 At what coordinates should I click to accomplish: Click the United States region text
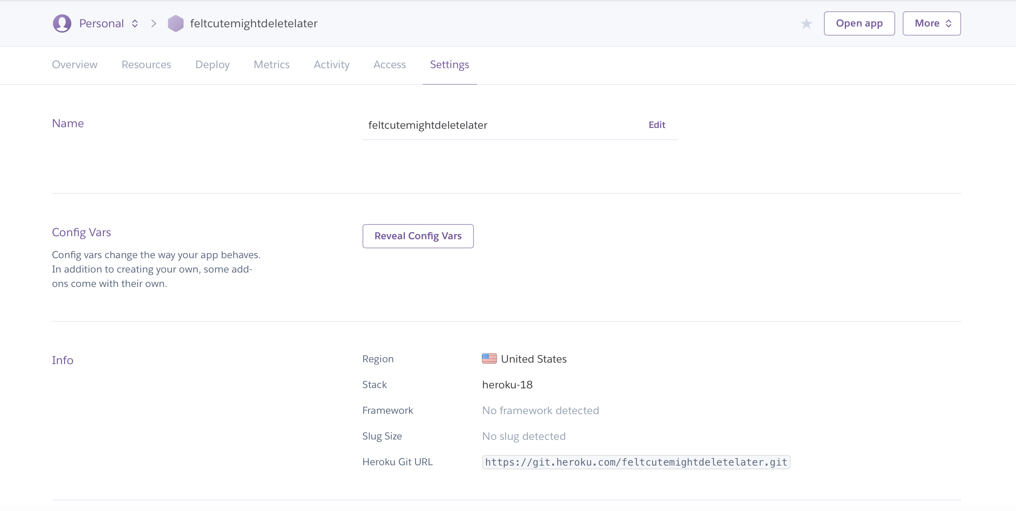coord(534,358)
